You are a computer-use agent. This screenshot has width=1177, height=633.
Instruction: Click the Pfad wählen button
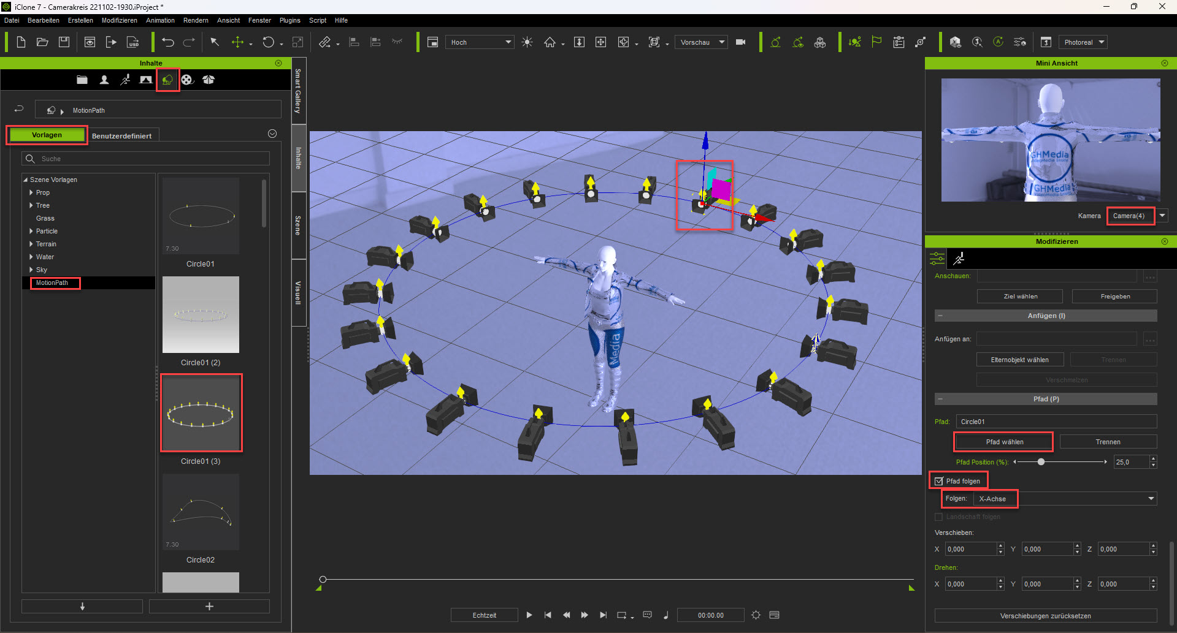(x=1005, y=442)
